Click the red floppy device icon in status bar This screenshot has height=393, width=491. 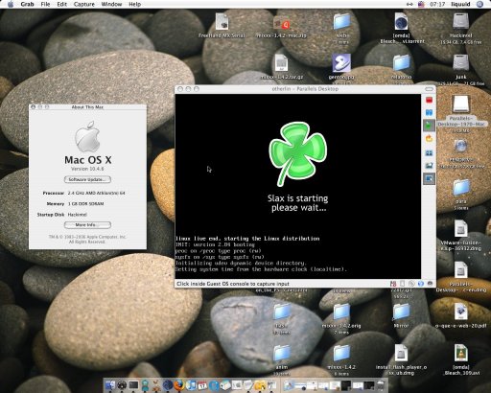click(x=393, y=284)
